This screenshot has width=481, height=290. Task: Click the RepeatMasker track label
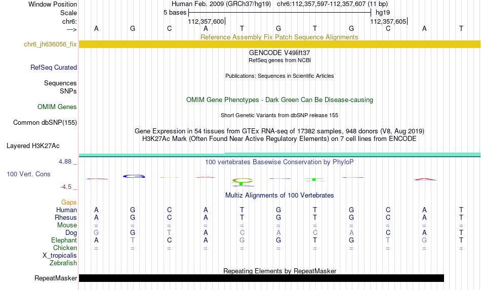tap(56, 278)
